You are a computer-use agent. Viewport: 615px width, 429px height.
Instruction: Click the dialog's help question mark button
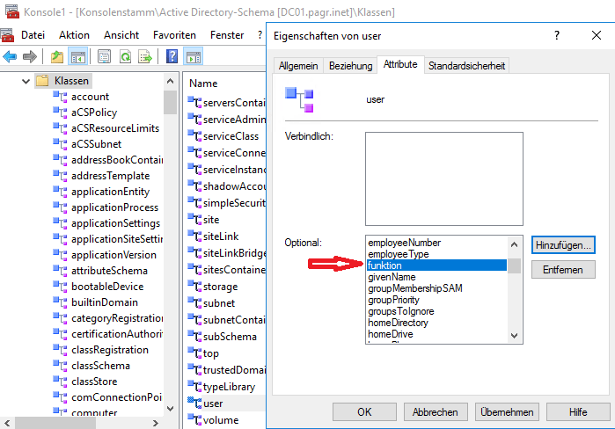click(556, 35)
